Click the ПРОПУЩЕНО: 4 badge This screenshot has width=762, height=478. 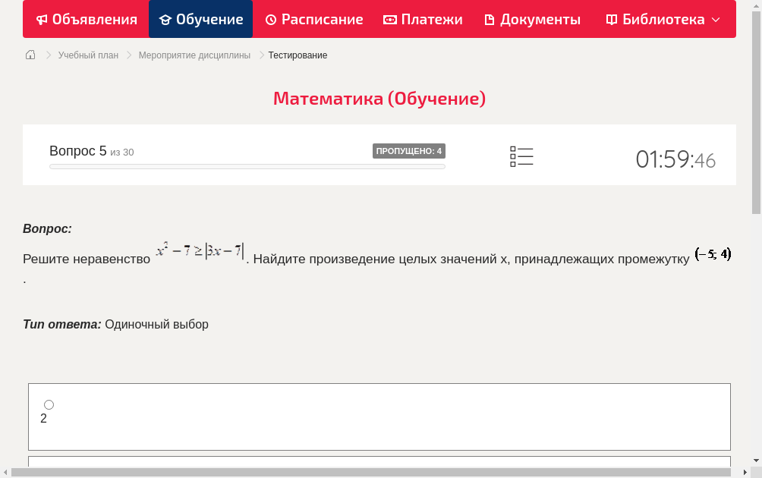(x=410, y=150)
